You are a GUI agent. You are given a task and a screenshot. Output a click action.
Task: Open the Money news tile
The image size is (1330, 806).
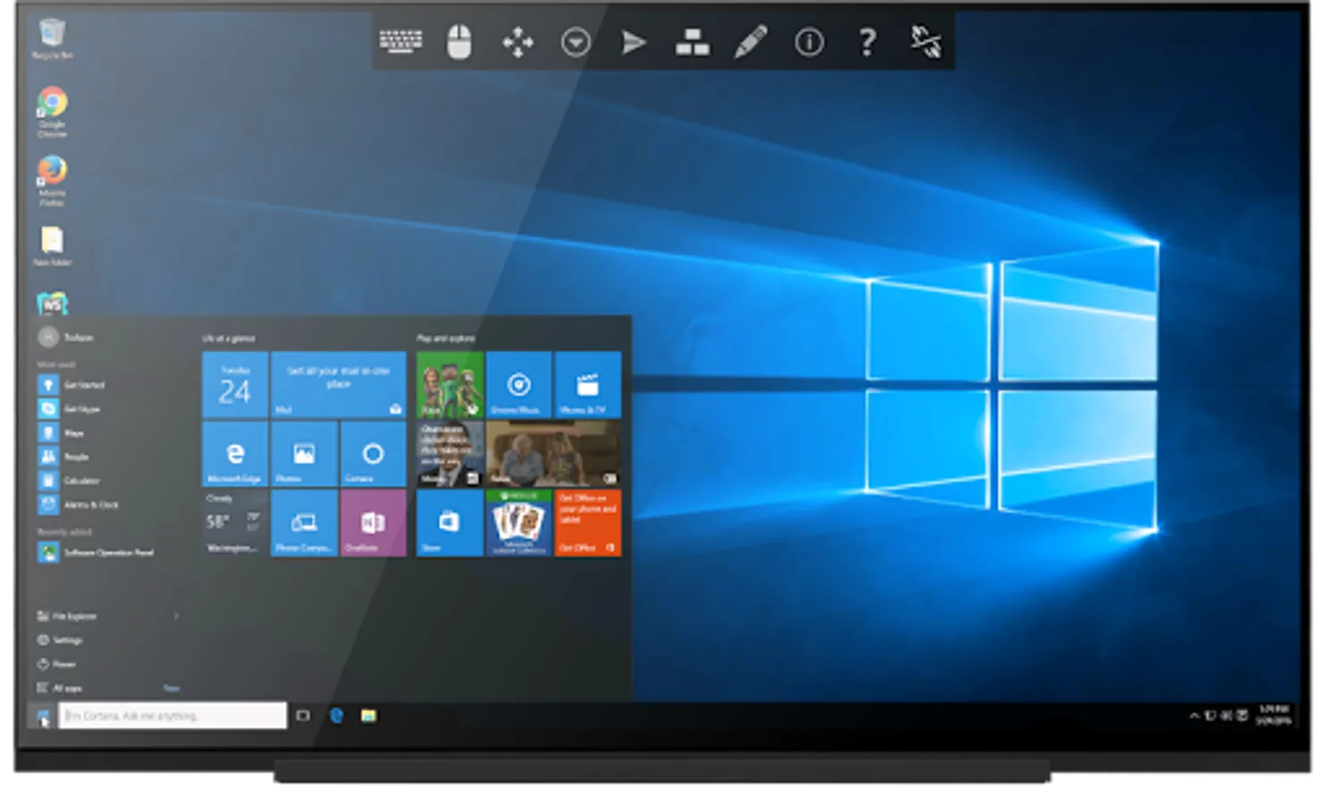coord(450,454)
